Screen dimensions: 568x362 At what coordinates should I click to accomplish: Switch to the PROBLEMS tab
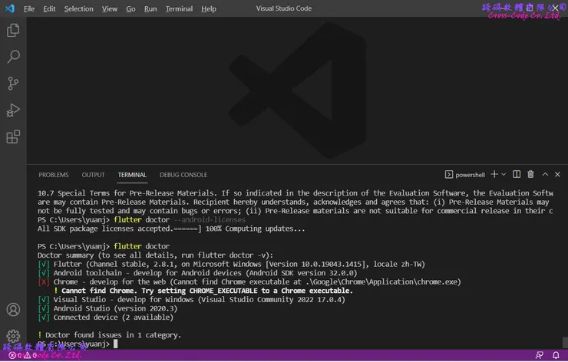tap(54, 175)
